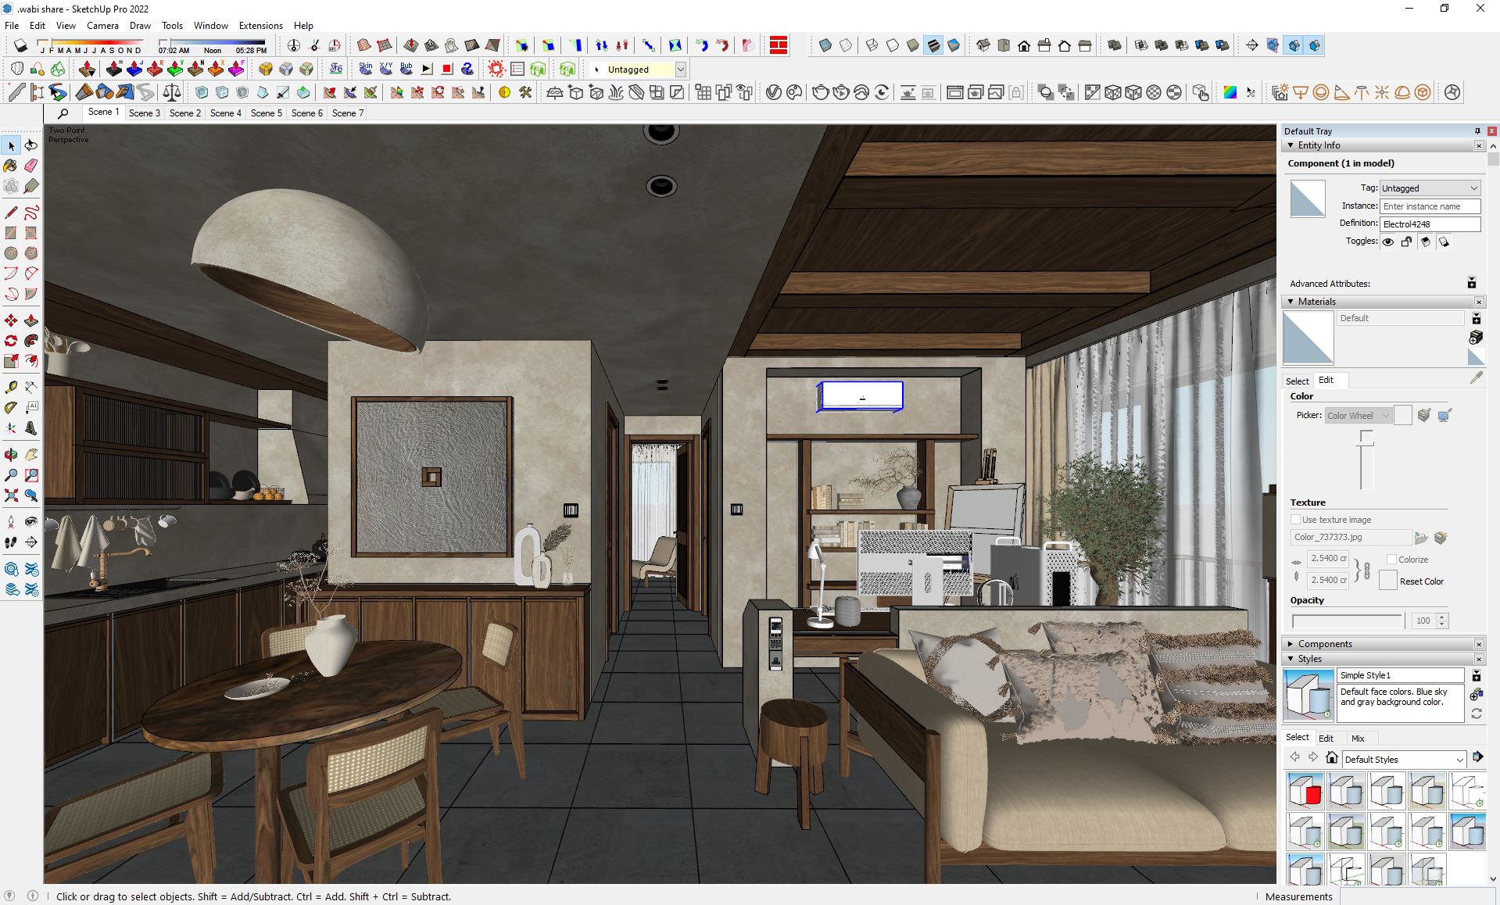Image resolution: width=1500 pixels, height=905 pixels.
Task: Select the Eraser tool
Action: coord(31,166)
